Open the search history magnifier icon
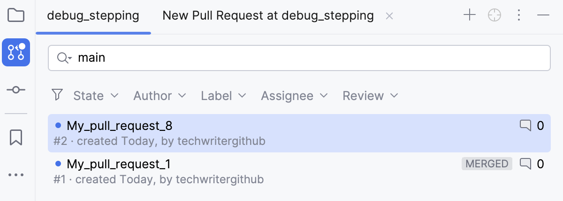 [x=64, y=58]
